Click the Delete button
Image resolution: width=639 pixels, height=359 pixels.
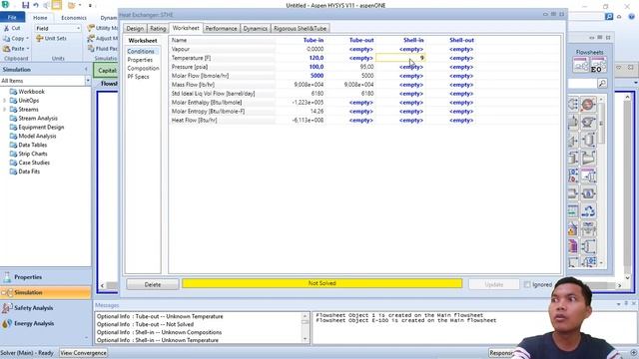point(153,284)
